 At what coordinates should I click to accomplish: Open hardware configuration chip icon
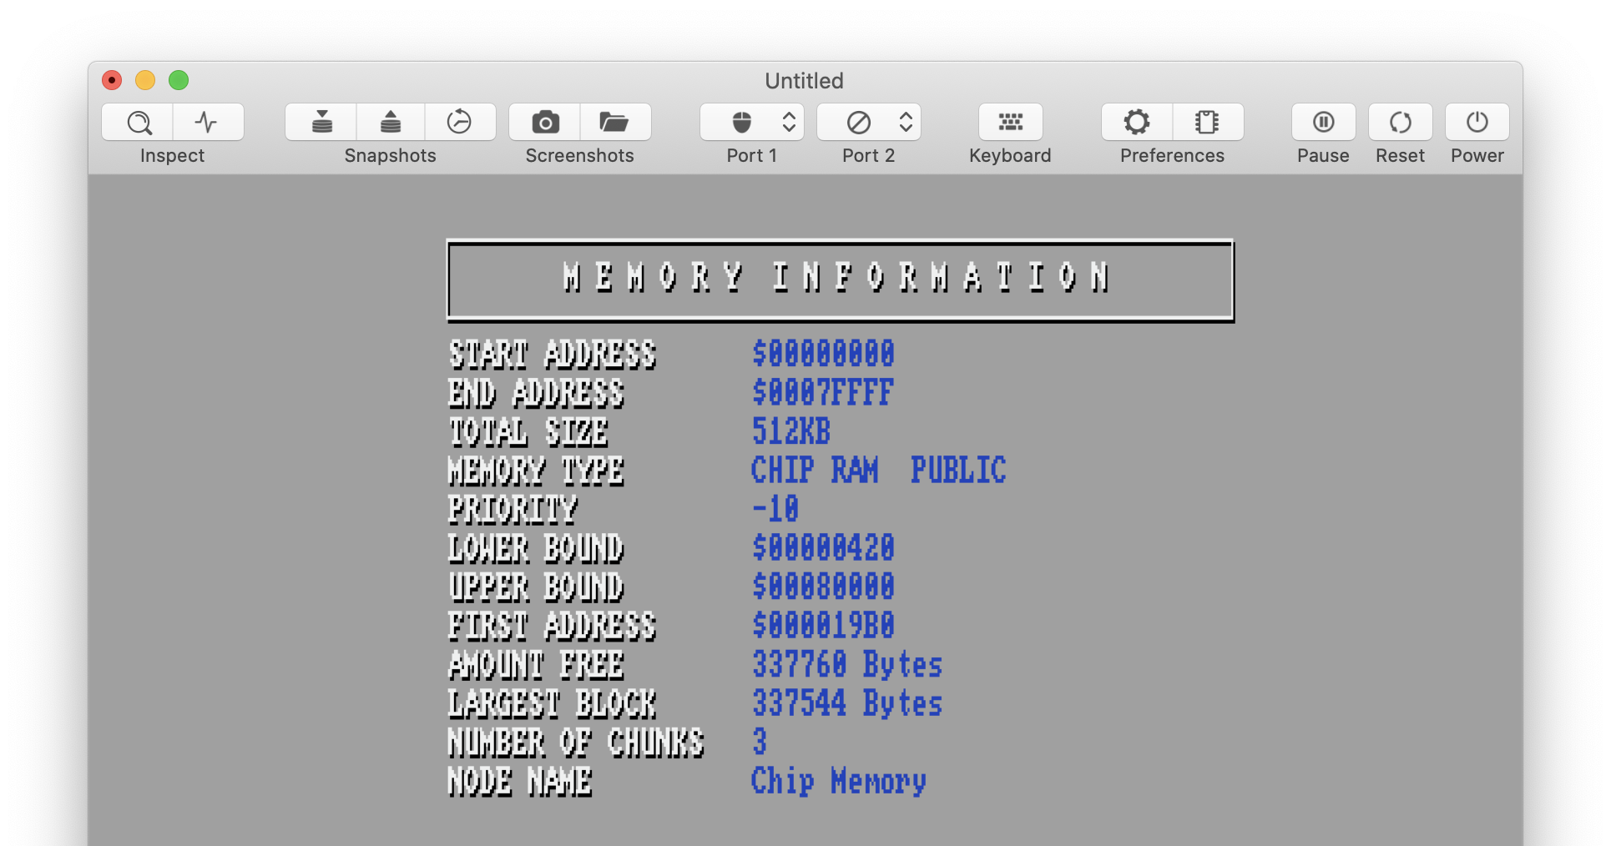[1208, 122]
